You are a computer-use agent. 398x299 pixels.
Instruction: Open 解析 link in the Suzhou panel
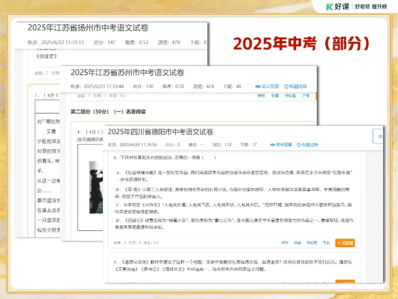click(261, 96)
